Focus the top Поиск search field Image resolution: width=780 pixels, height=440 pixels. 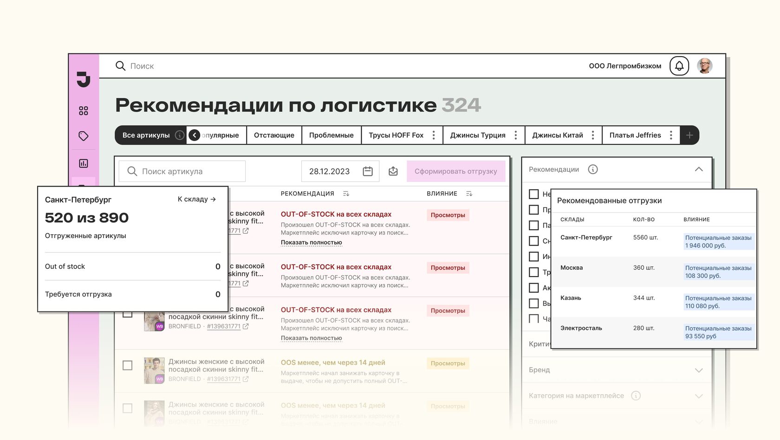pyautogui.click(x=142, y=66)
